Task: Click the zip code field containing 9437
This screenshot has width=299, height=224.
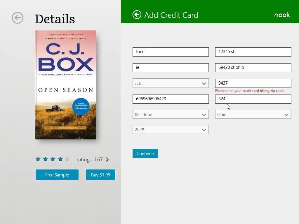Action: click(x=253, y=83)
